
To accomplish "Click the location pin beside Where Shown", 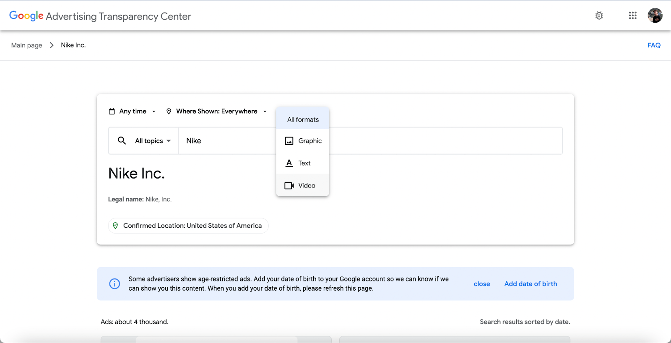I will coord(169,112).
